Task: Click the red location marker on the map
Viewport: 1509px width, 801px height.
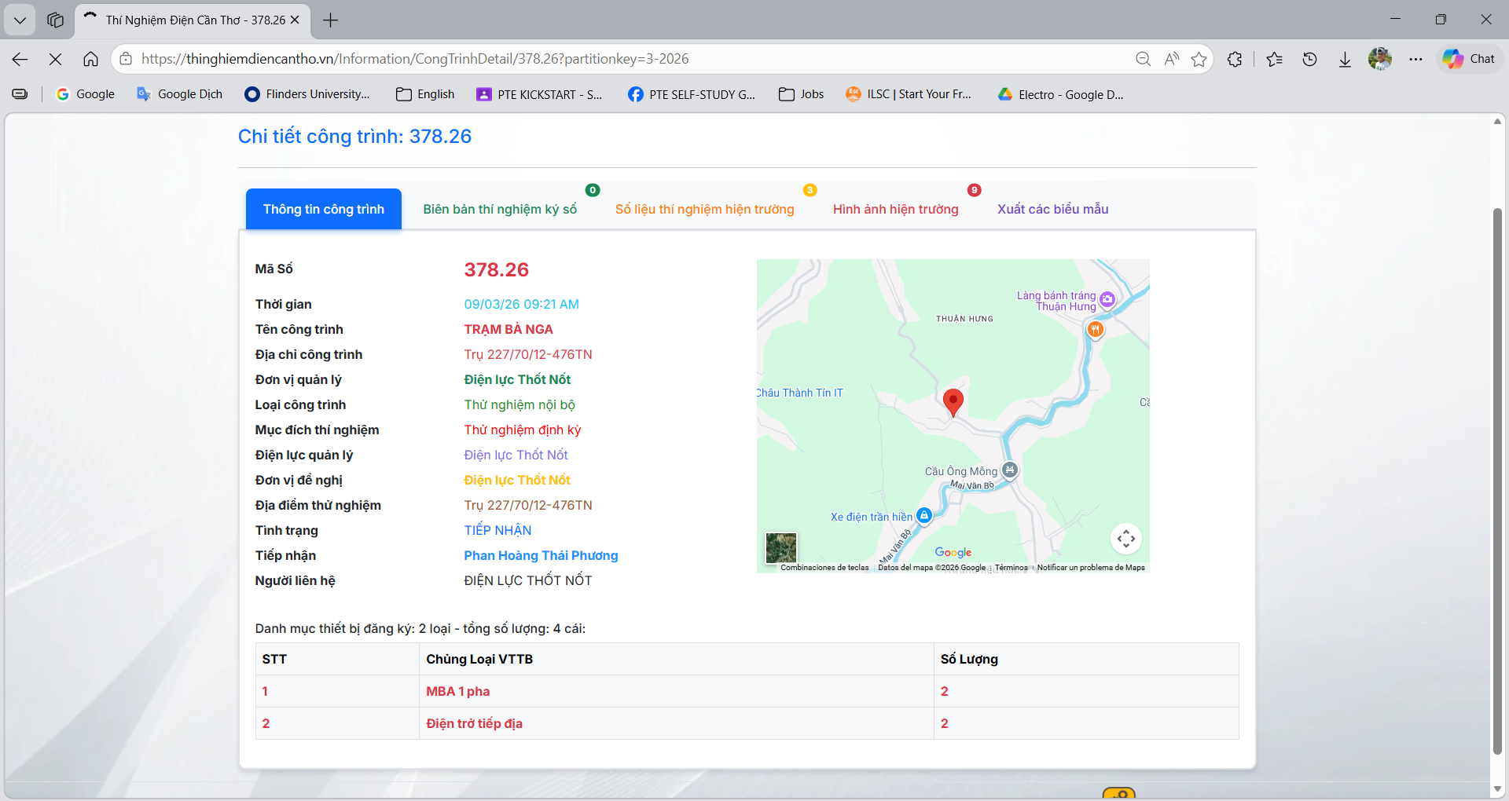Action: 953,402
